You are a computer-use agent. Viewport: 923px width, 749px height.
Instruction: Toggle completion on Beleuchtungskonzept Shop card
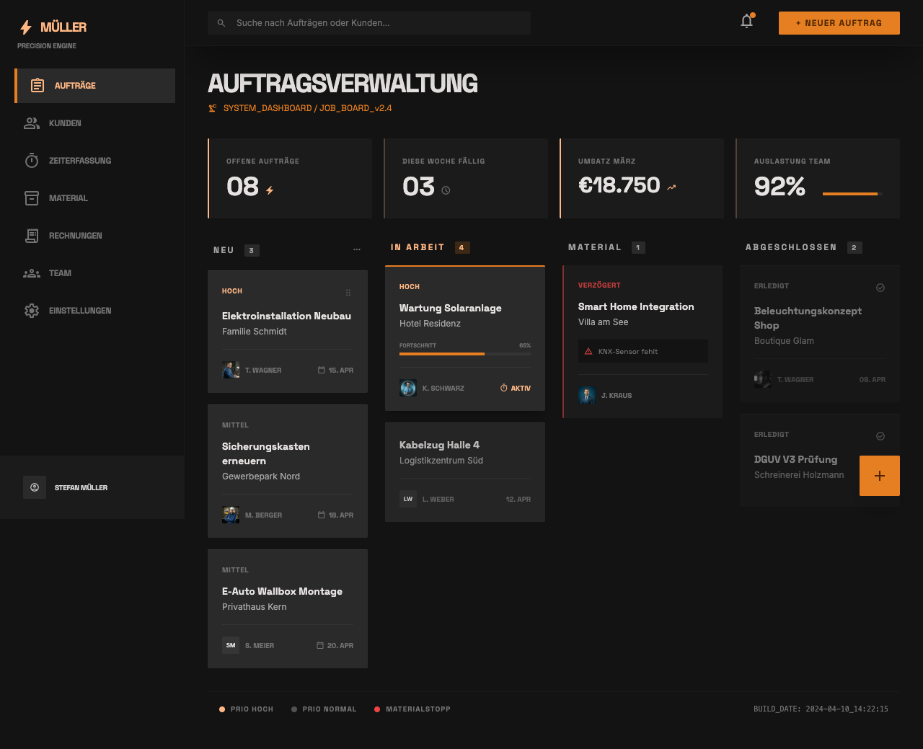[x=880, y=287]
